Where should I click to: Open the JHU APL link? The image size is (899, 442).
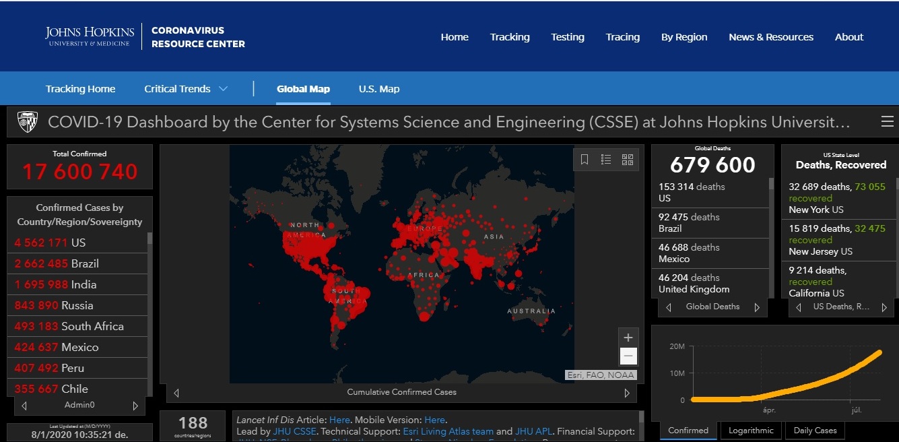pyautogui.click(x=533, y=431)
